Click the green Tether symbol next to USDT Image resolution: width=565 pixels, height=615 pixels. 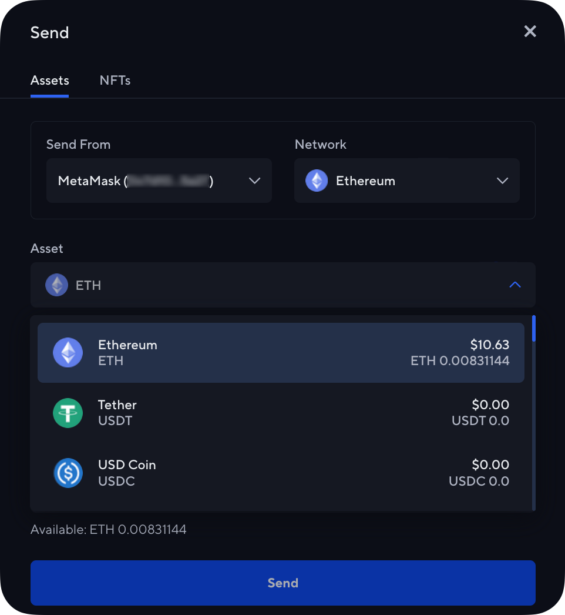click(x=68, y=413)
